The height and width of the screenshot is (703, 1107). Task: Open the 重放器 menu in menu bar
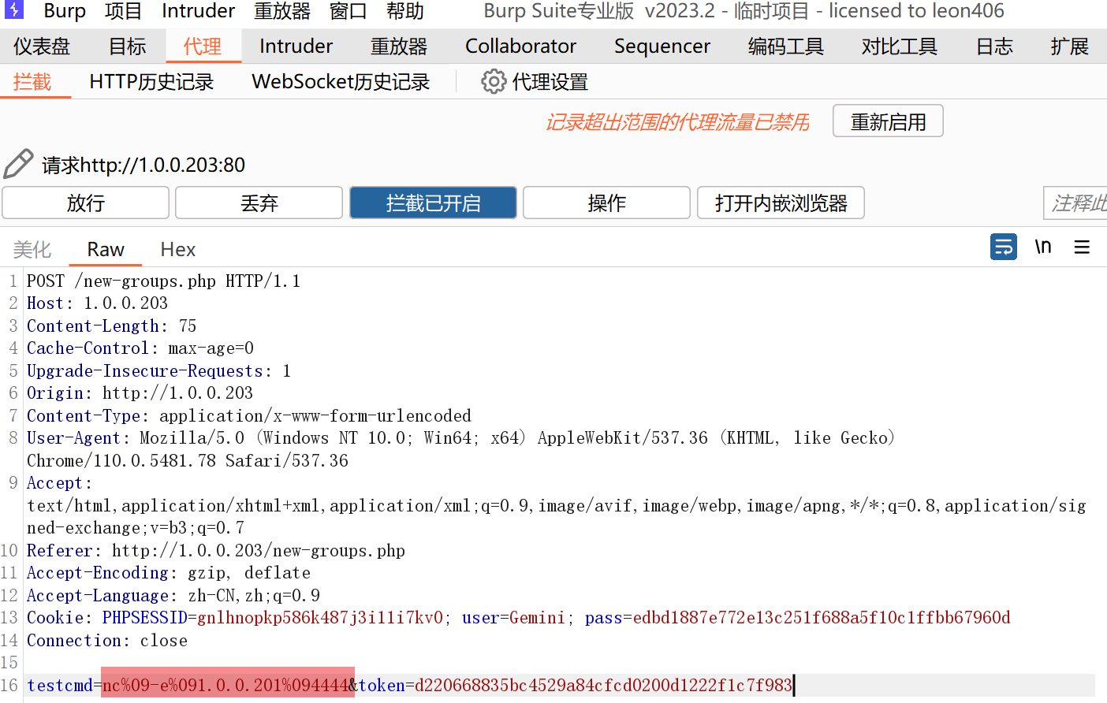[282, 11]
